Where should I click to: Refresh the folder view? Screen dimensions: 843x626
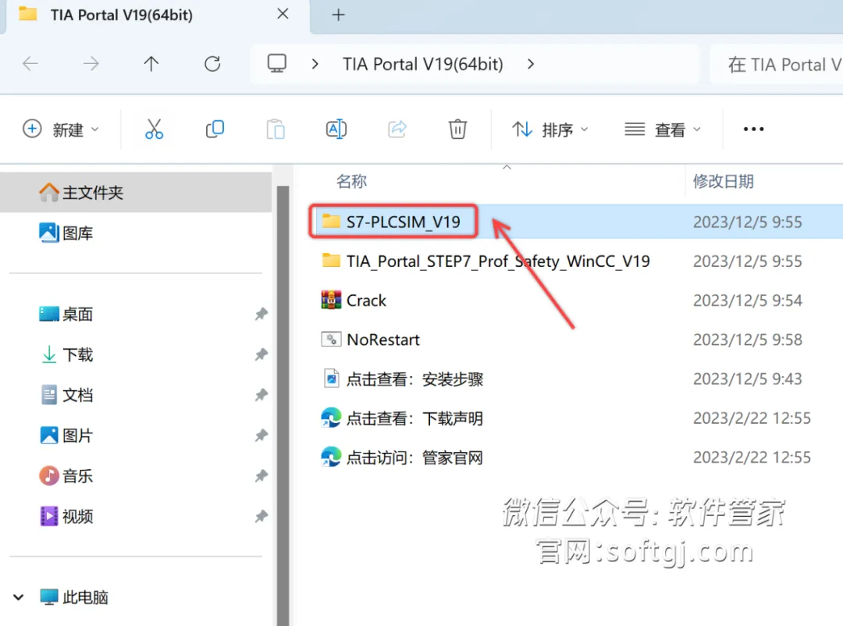pos(212,64)
